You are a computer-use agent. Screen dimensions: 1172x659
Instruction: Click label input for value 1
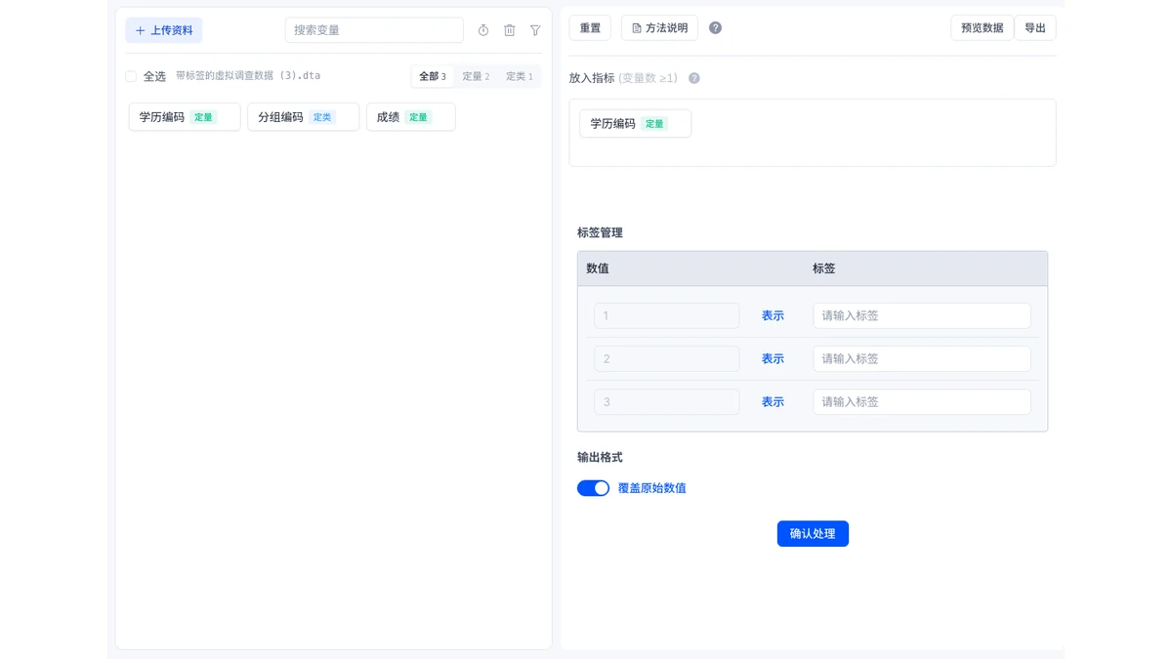pos(922,315)
